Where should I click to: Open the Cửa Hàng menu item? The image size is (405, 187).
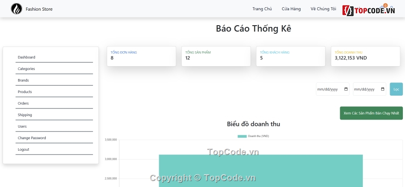pos(291,9)
